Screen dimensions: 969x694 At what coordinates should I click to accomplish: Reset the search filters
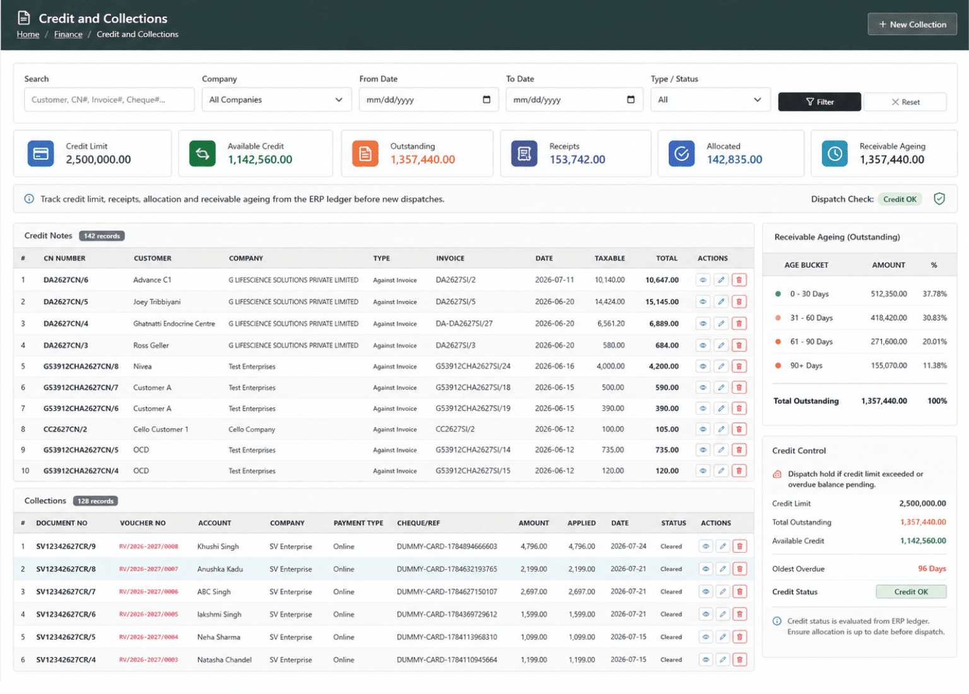coord(905,102)
